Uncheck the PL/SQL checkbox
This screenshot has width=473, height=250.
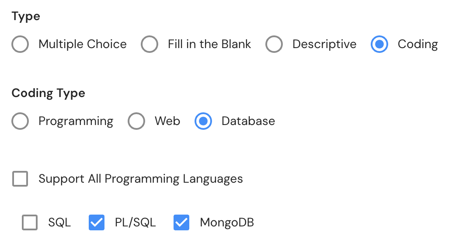point(97,222)
